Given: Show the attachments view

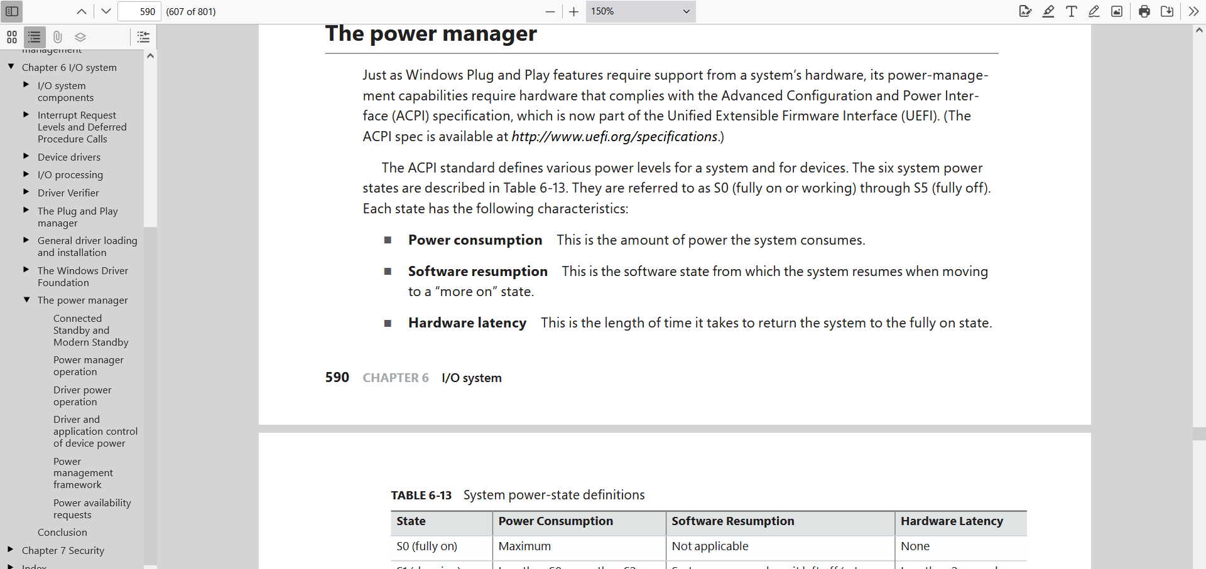Looking at the screenshot, I should pyautogui.click(x=57, y=37).
